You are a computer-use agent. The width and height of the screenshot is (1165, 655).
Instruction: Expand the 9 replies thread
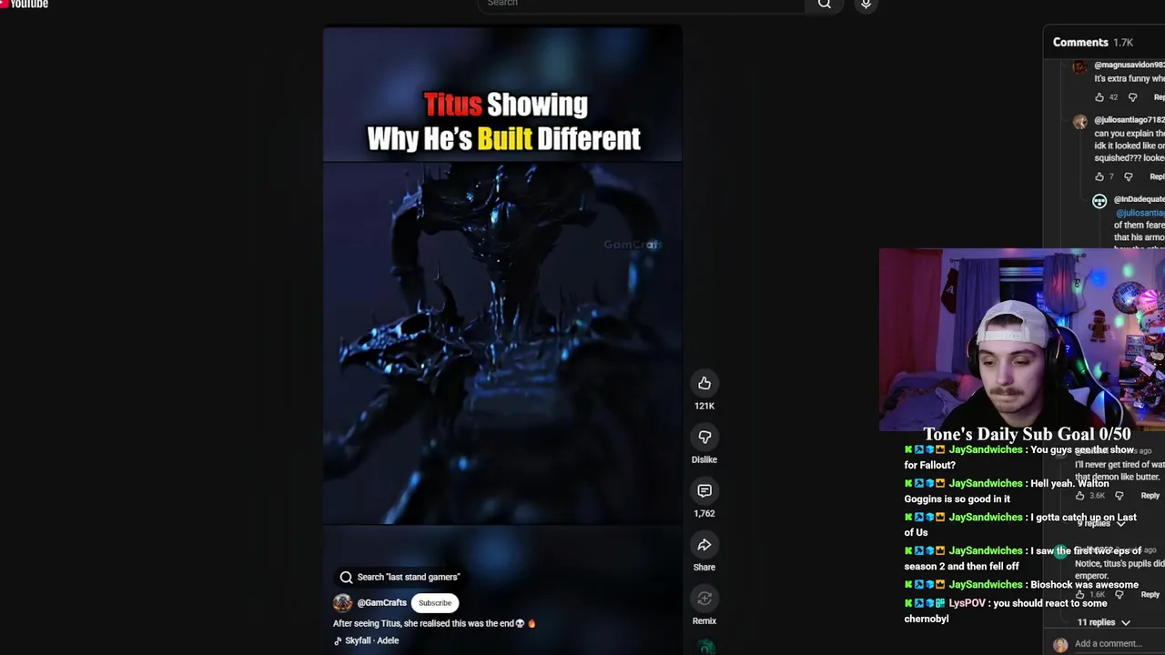1101,523
